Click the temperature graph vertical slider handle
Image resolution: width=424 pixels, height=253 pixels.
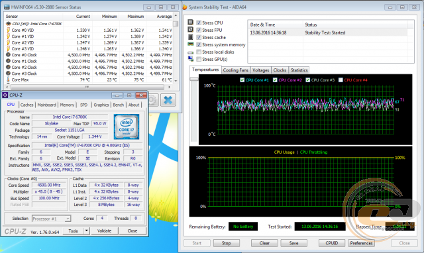pos(194,79)
